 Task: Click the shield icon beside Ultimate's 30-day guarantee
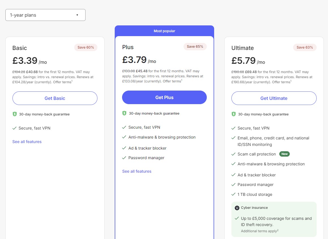(234, 114)
